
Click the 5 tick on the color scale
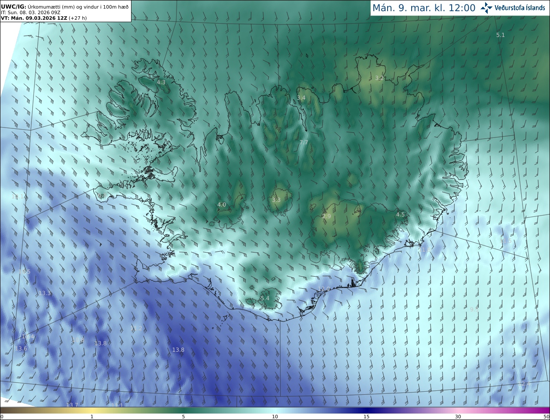click(x=183, y=417)
